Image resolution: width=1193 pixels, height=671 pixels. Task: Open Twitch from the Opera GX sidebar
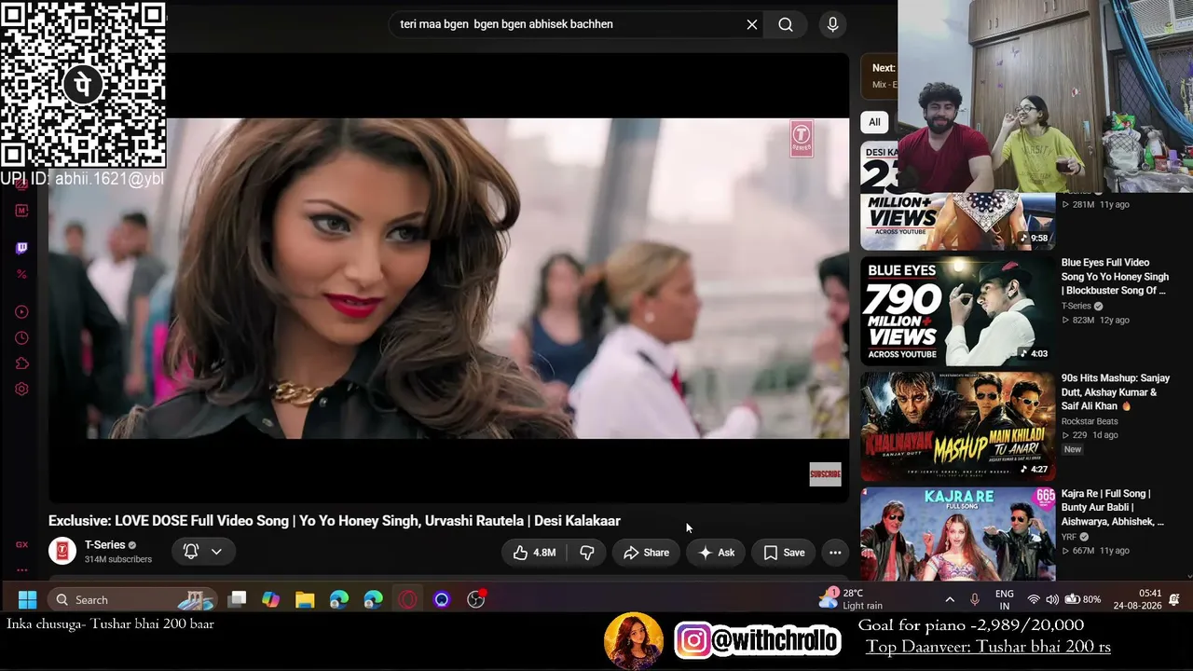pos(21,248)
